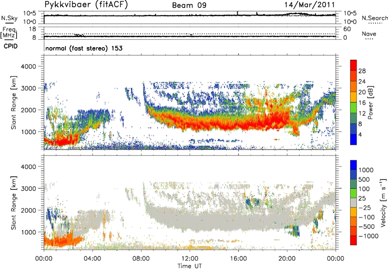Click the 'Beam 09' label
Screen dimensions: 388x269
pyautogui.click(x=189, y=5)
